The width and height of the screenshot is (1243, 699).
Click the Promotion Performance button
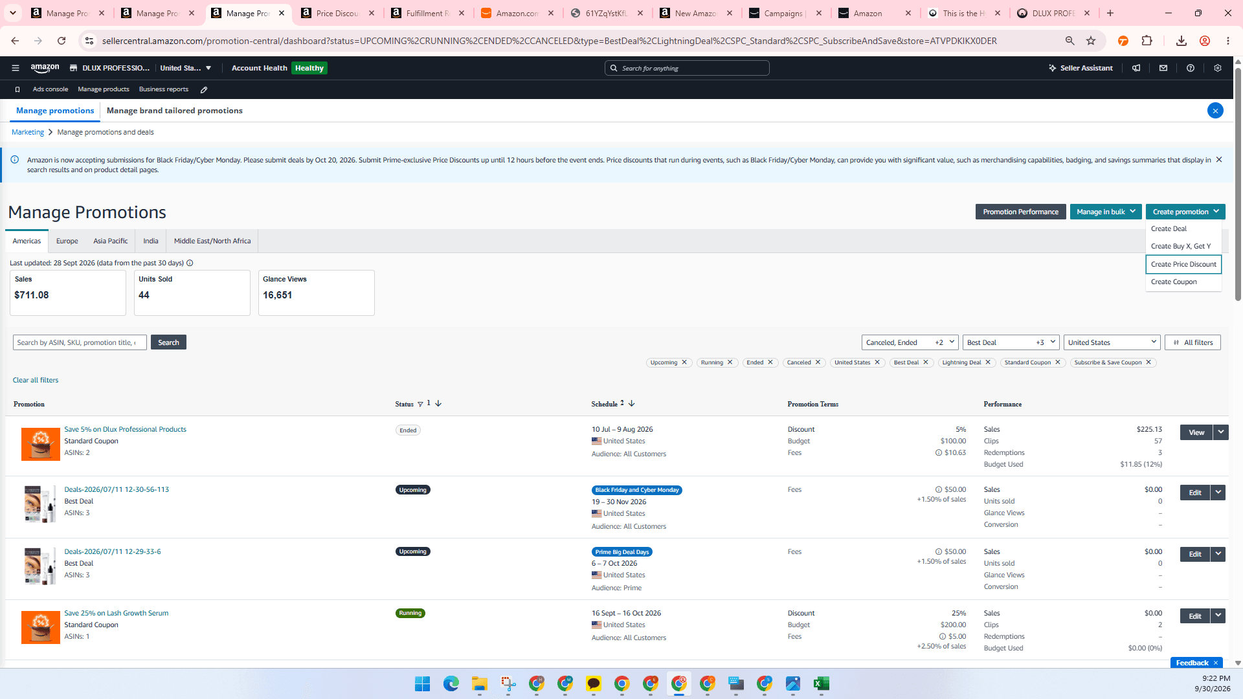click(x=1020, y=212)
